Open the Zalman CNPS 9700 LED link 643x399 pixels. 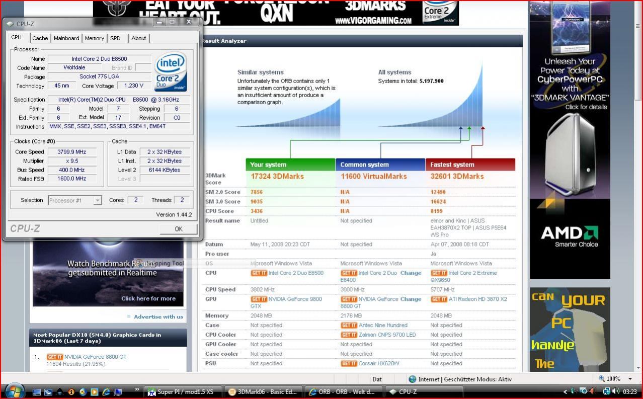tap(387, 335)
